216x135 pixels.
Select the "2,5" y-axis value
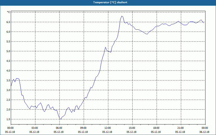coord(8,100)
